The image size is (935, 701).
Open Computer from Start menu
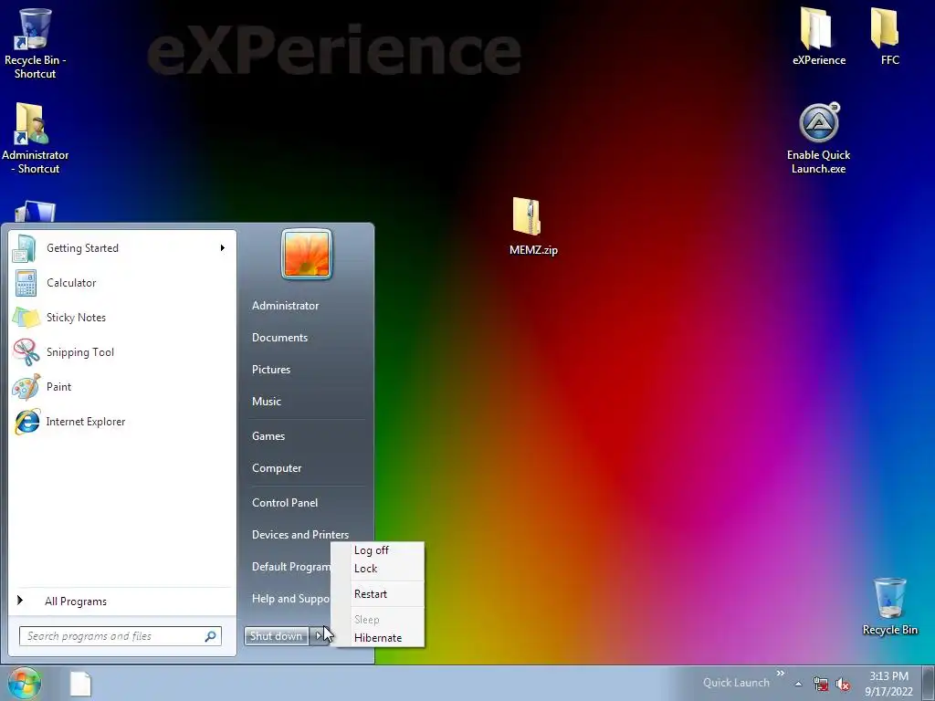click(x=277, y=468)
